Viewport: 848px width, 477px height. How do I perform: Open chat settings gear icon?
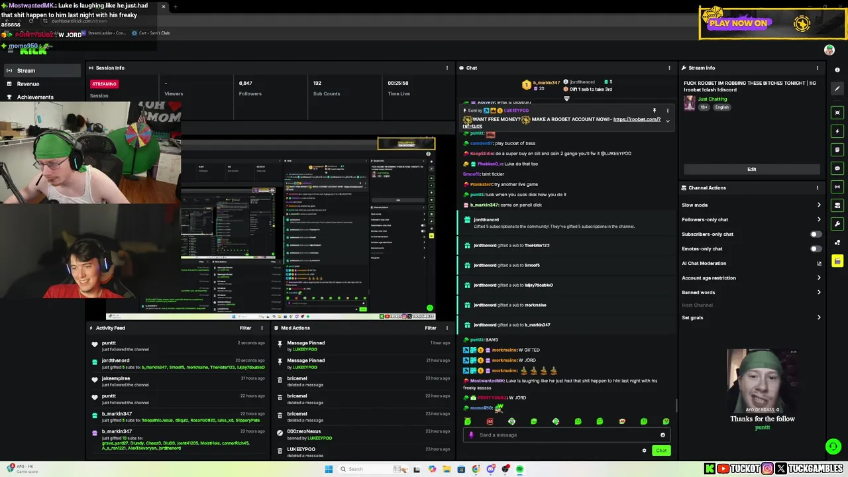coord(644,450)
